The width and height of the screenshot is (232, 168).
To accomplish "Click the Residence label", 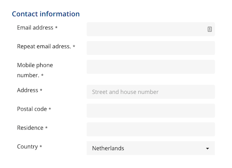I will 30,128.
